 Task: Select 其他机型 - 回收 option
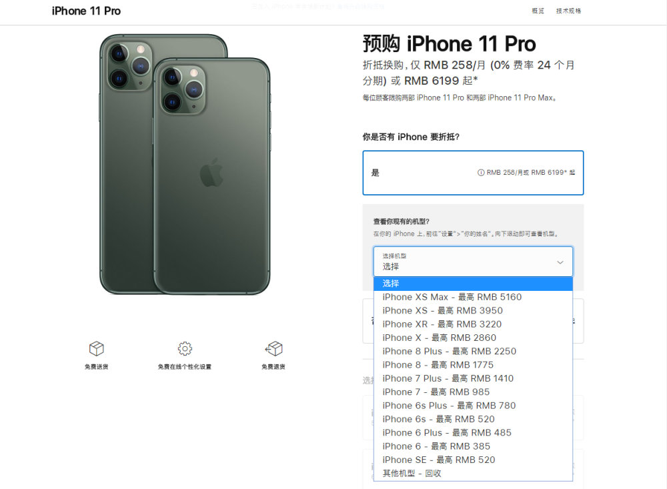[x=473, y=473]
